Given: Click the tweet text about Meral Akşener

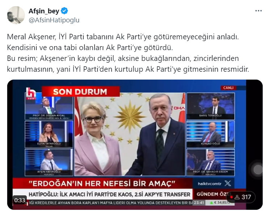Looking at the screenshot, I should pyautogui.click(x=128, y=53).
